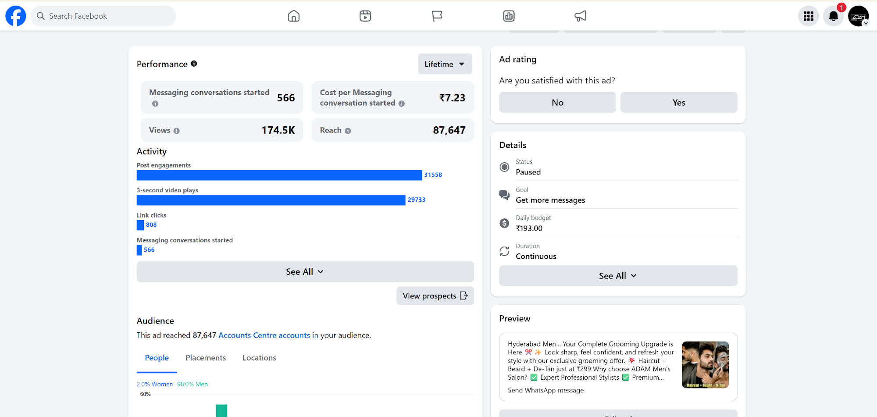Click the info icon beside Views
877x417 pixels.
click(176, 131)
